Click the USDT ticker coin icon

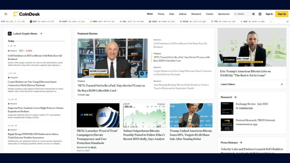point(60,22)
